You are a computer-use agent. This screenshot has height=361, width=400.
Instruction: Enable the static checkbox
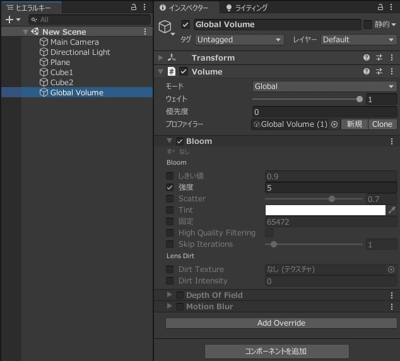coord(368,25)
